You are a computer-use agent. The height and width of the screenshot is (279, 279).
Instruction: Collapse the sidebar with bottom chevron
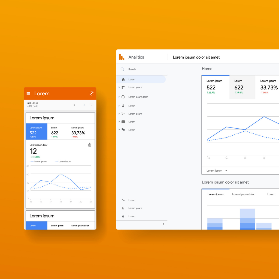[163, 224]
